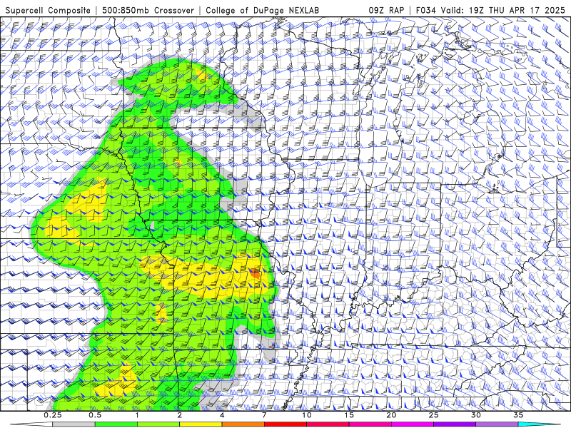Click the color scale label '10'
571x428 pixels.
[307, 415]
